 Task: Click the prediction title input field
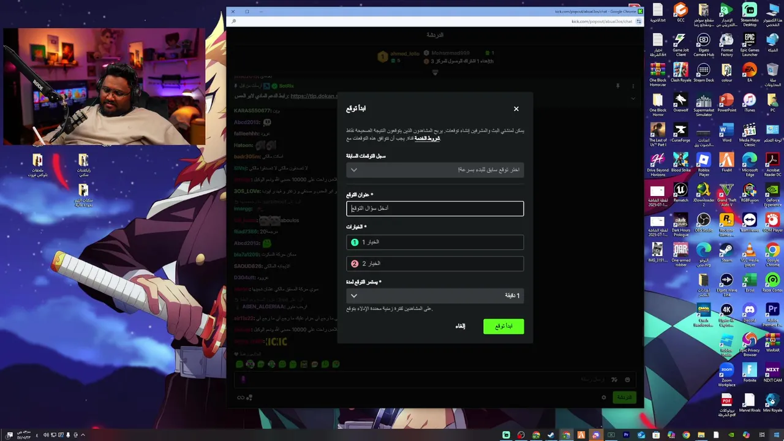[x=435, y=208]
